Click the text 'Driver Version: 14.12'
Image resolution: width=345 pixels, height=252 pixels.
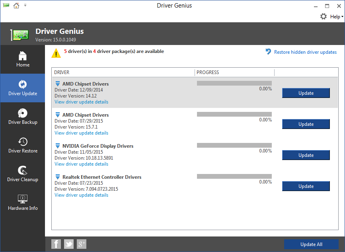pos(76,96)
